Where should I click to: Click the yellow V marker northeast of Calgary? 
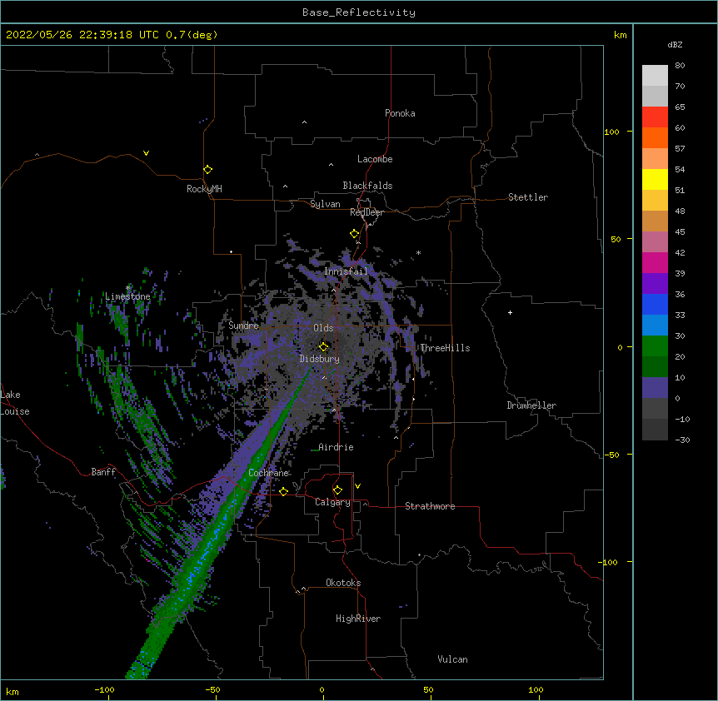coord(357,486)
